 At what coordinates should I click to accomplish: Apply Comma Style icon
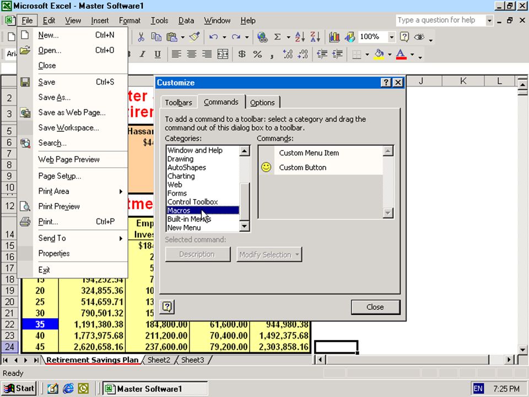pos(272,55)
